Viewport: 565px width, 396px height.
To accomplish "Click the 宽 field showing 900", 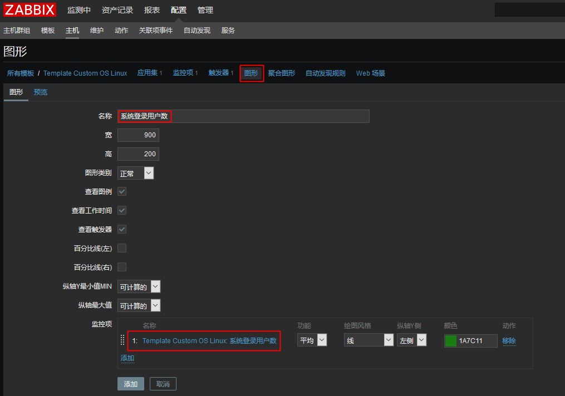I will [139, 135].
